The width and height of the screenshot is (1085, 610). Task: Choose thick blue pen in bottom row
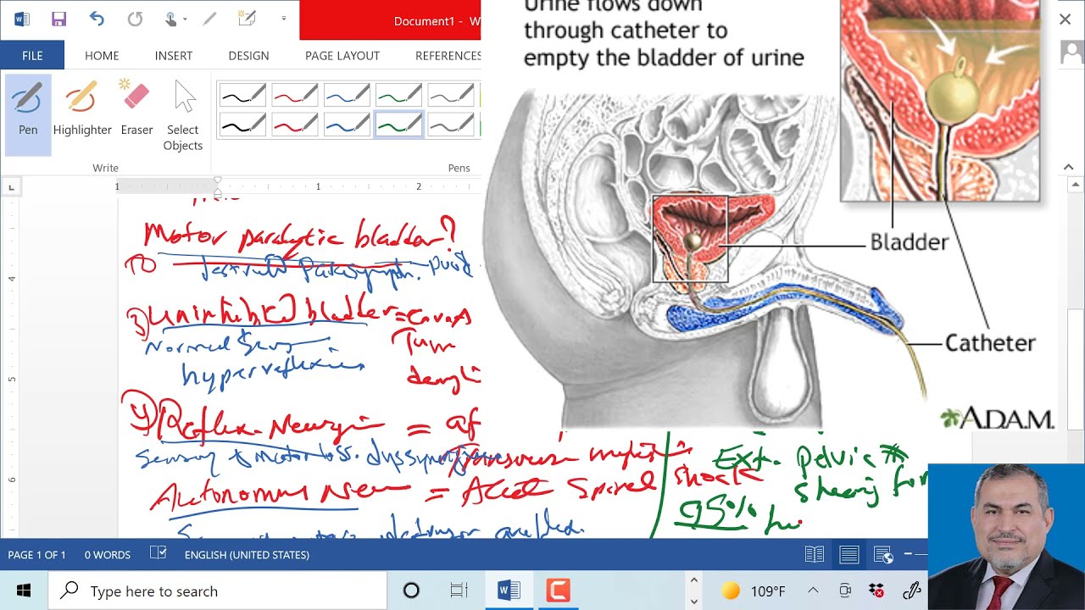coord(347,125)
